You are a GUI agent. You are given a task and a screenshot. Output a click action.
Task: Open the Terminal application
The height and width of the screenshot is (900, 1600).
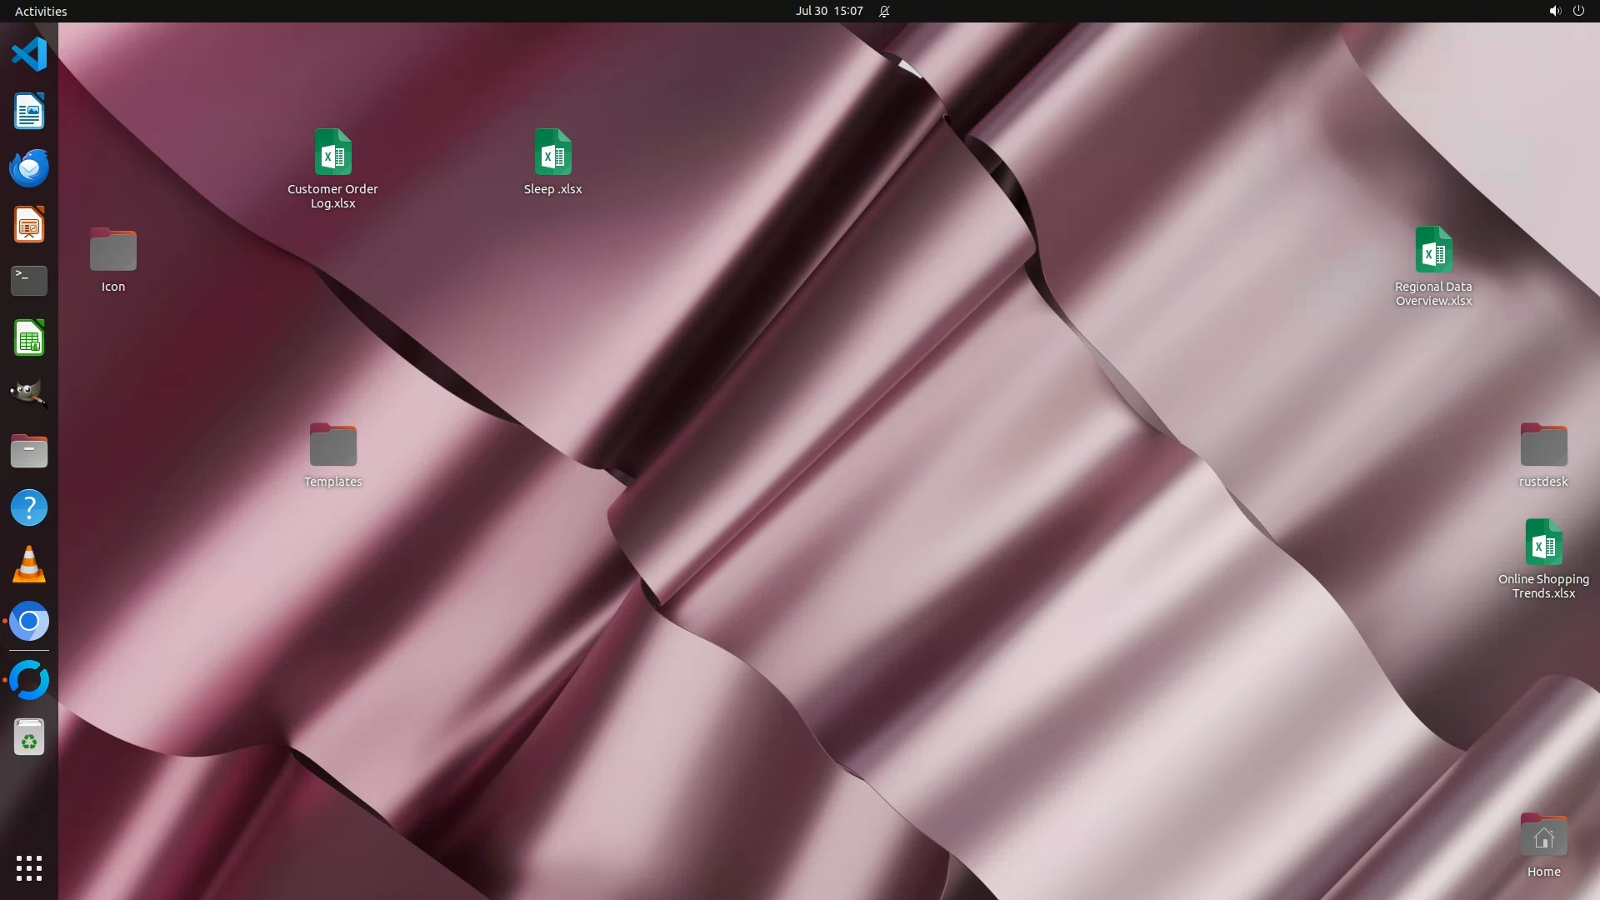(x=29, y=281)
